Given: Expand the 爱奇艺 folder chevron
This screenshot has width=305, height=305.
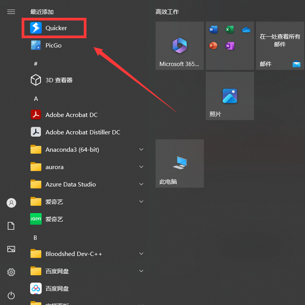Looking at the screenshot, I should 141,202.
